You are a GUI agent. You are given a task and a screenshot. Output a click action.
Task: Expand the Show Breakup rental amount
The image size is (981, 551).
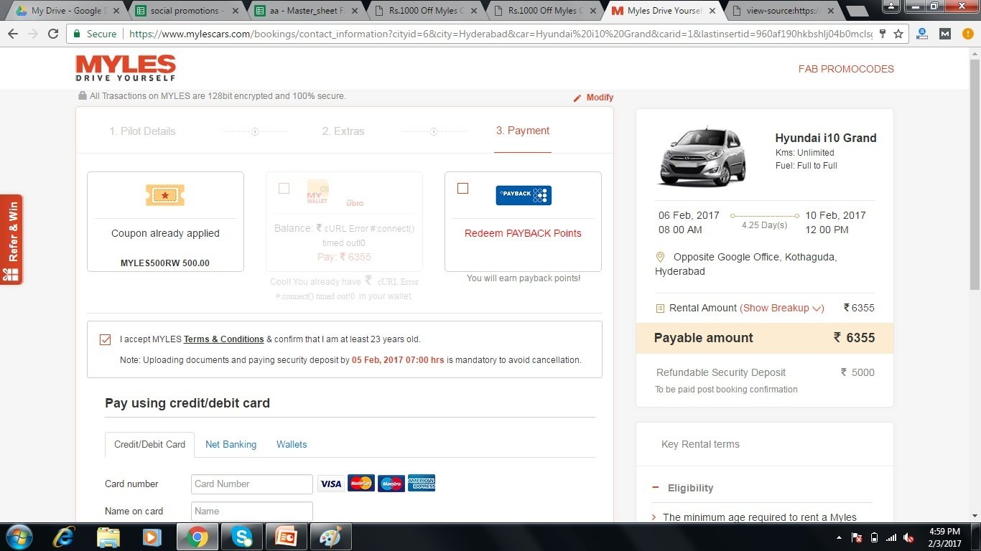(782, 308)
